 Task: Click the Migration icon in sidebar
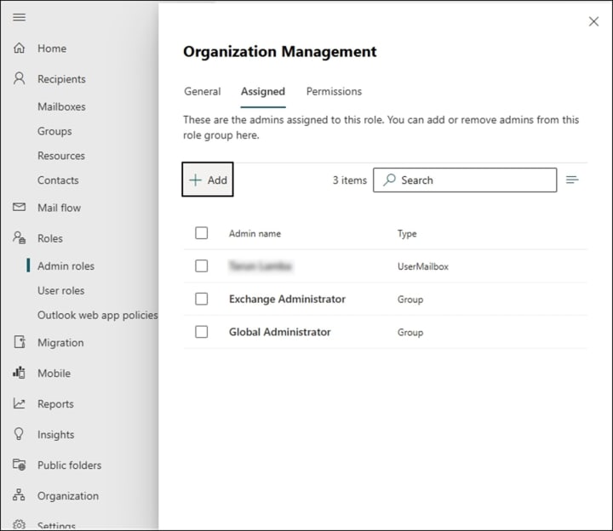[x=20, y=342]
